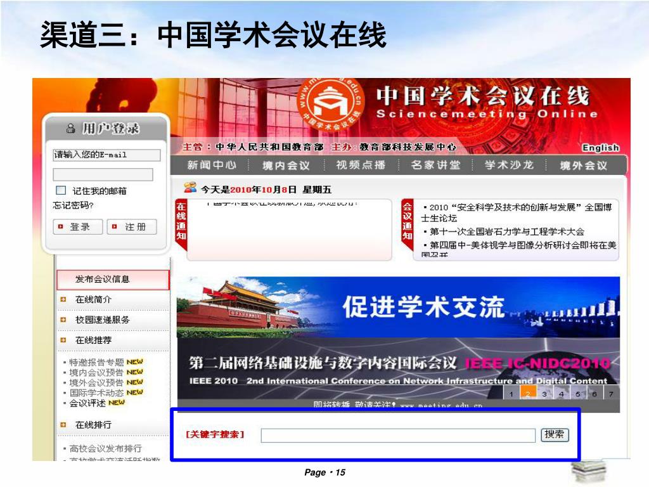Open 境外会议预告 link
Viewport: 649px width, 487px height.
pyautogui.click(x=96, y=382)
